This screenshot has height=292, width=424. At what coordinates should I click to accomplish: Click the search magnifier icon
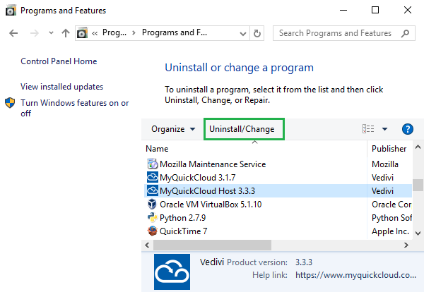click(405, 33)
